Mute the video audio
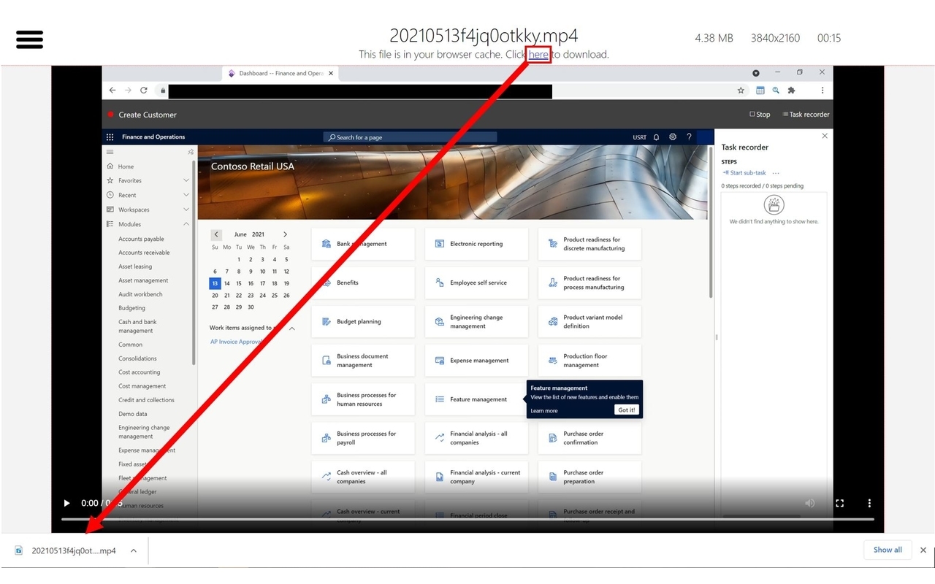This screenshot has height=584, width=935. click(x=809, y=503)
